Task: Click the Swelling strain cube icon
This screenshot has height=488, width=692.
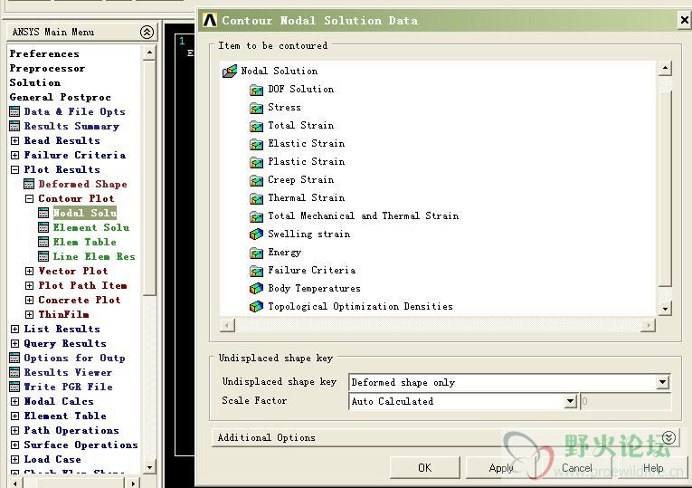Action: [256, 234]
